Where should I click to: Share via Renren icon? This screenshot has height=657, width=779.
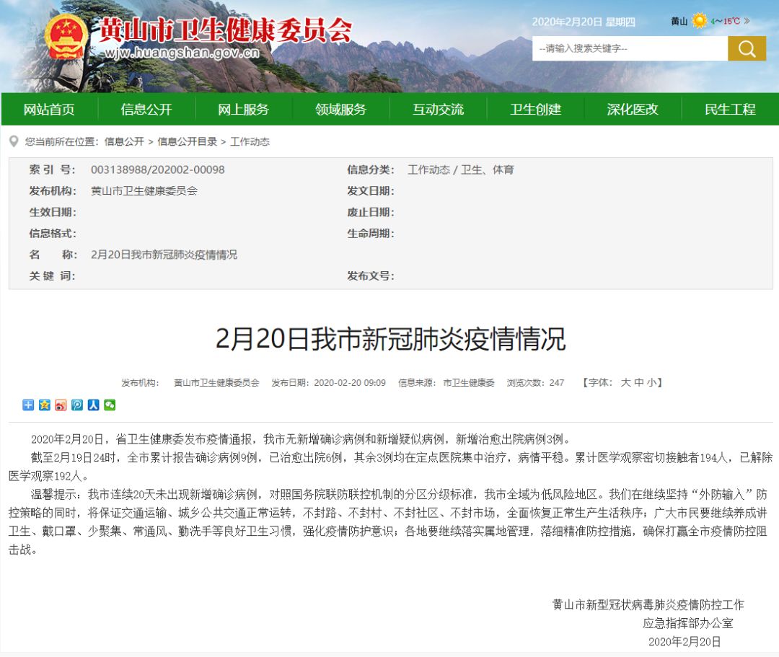pos(93,405)
